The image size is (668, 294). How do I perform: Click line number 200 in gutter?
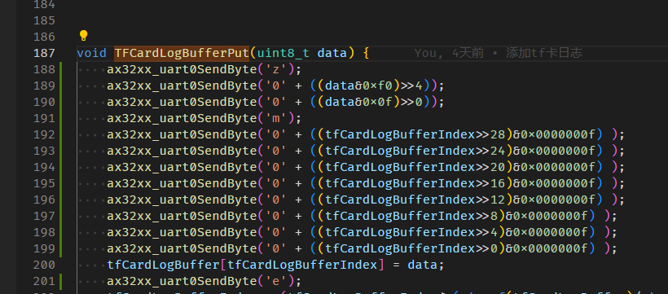click(44, 265)
